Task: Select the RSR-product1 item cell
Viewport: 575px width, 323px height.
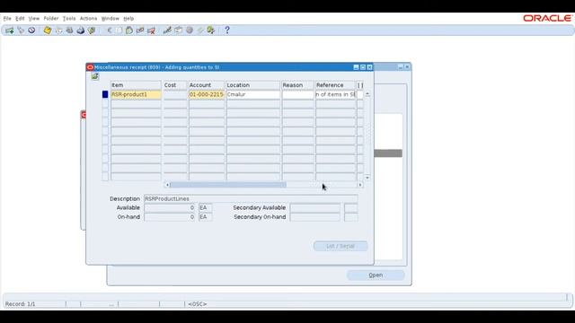Action: (136, 94)
